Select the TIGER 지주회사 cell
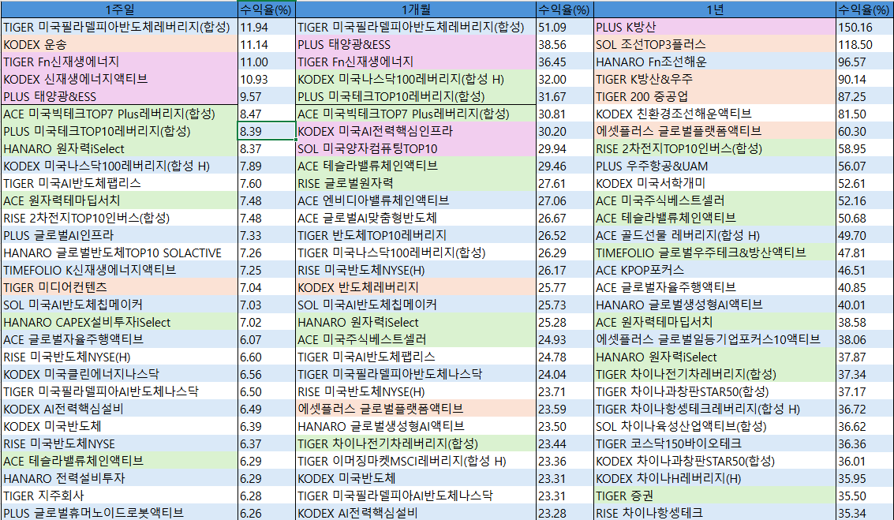 (x=118, y=496)
